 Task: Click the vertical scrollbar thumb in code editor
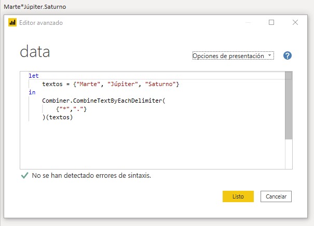point(289,105)
